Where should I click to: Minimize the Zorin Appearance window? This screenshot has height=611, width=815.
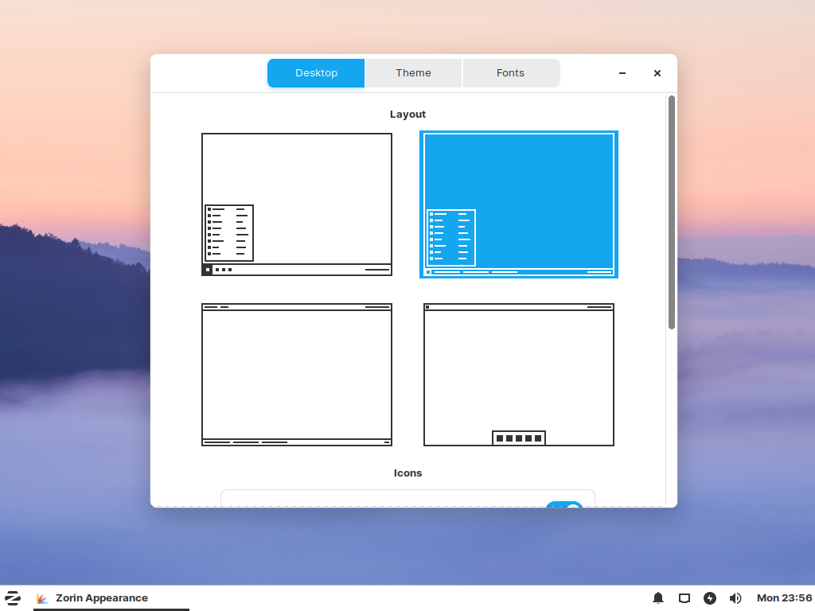point(622,73)
